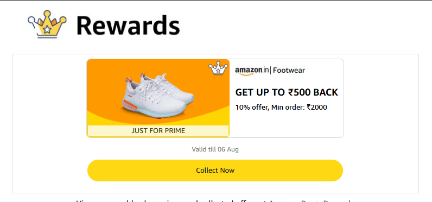This screenshot has width=432, height=202.
Task: Click the Amazon smile arrow under logo
Action: tap(247, 74)
